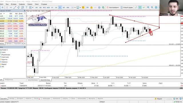
Task: Toggle the active D1 timeframe button
Action: (x=60, y=7)
